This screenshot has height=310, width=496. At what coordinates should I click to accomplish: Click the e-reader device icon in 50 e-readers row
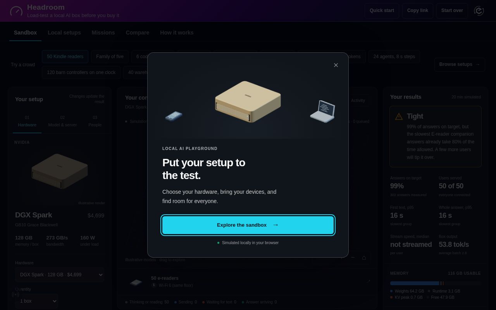coord(136,282)
